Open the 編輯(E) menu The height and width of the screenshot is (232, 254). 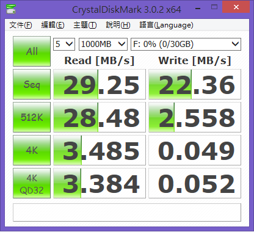(x=53, y=25)
